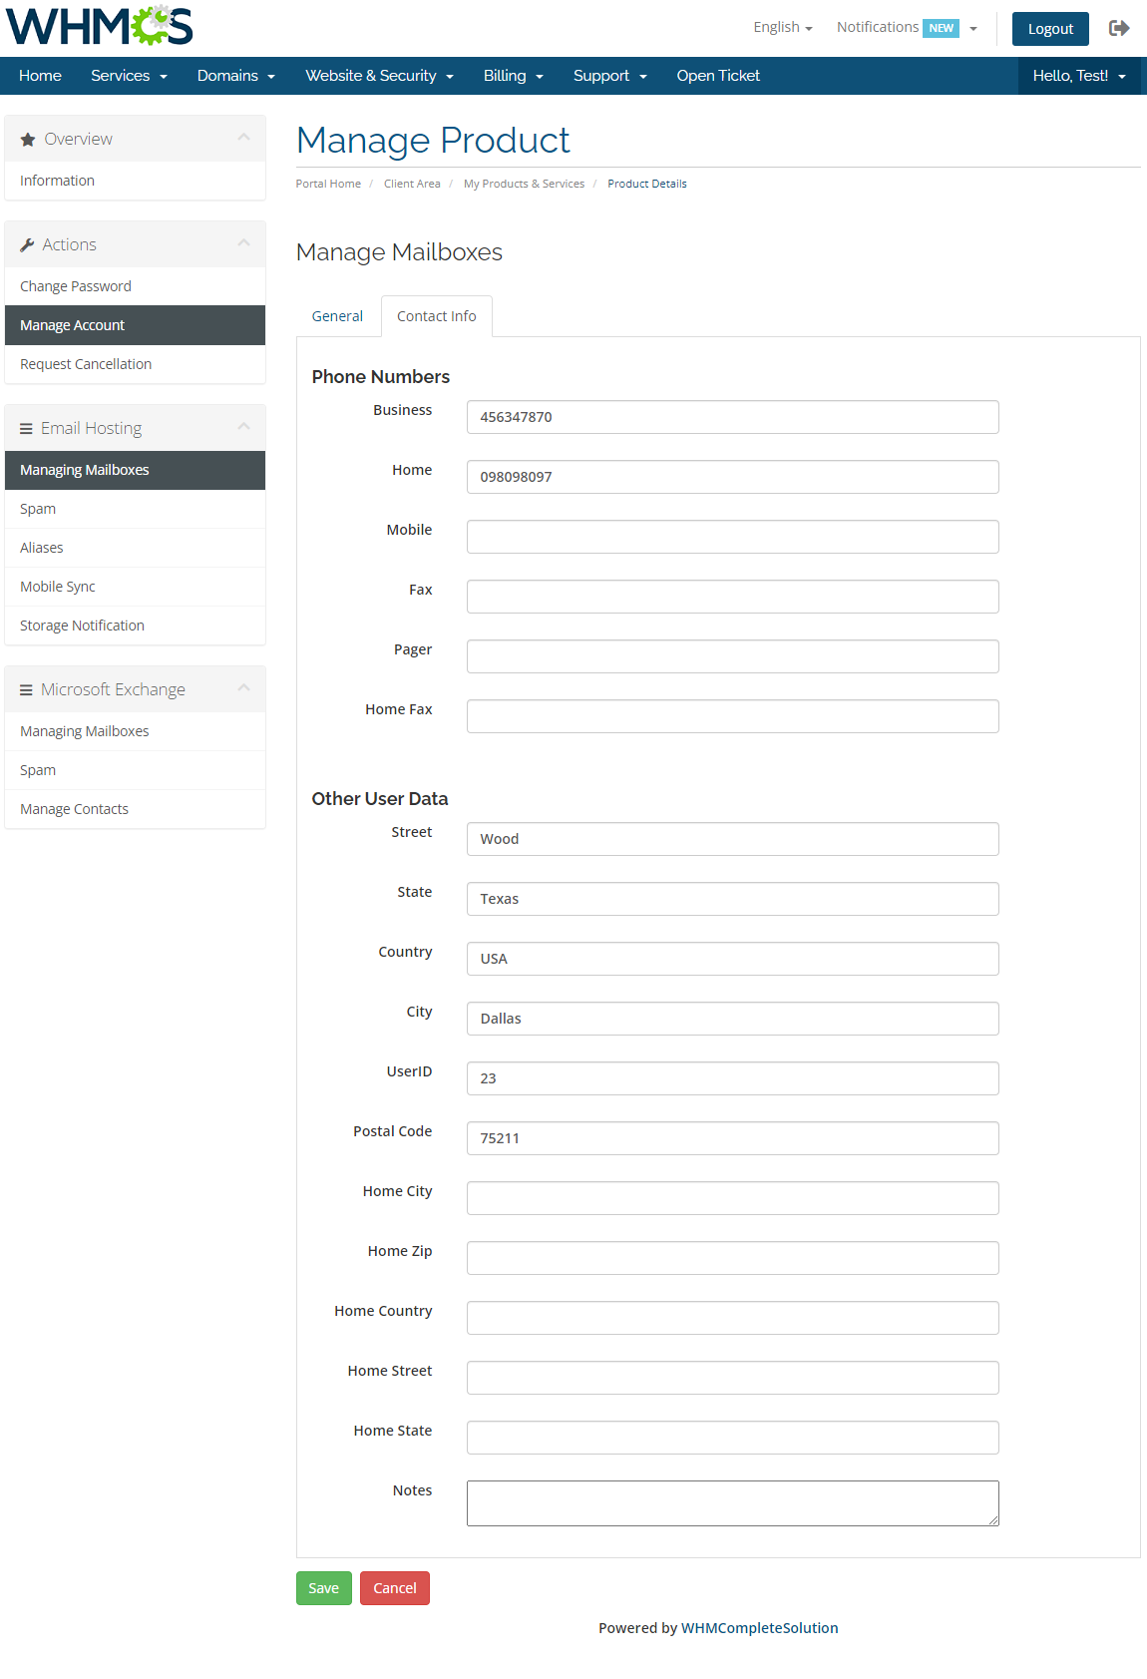Click the Overview star icon
Viewport: 1147px width, 1679px height.
coord(28,140)
